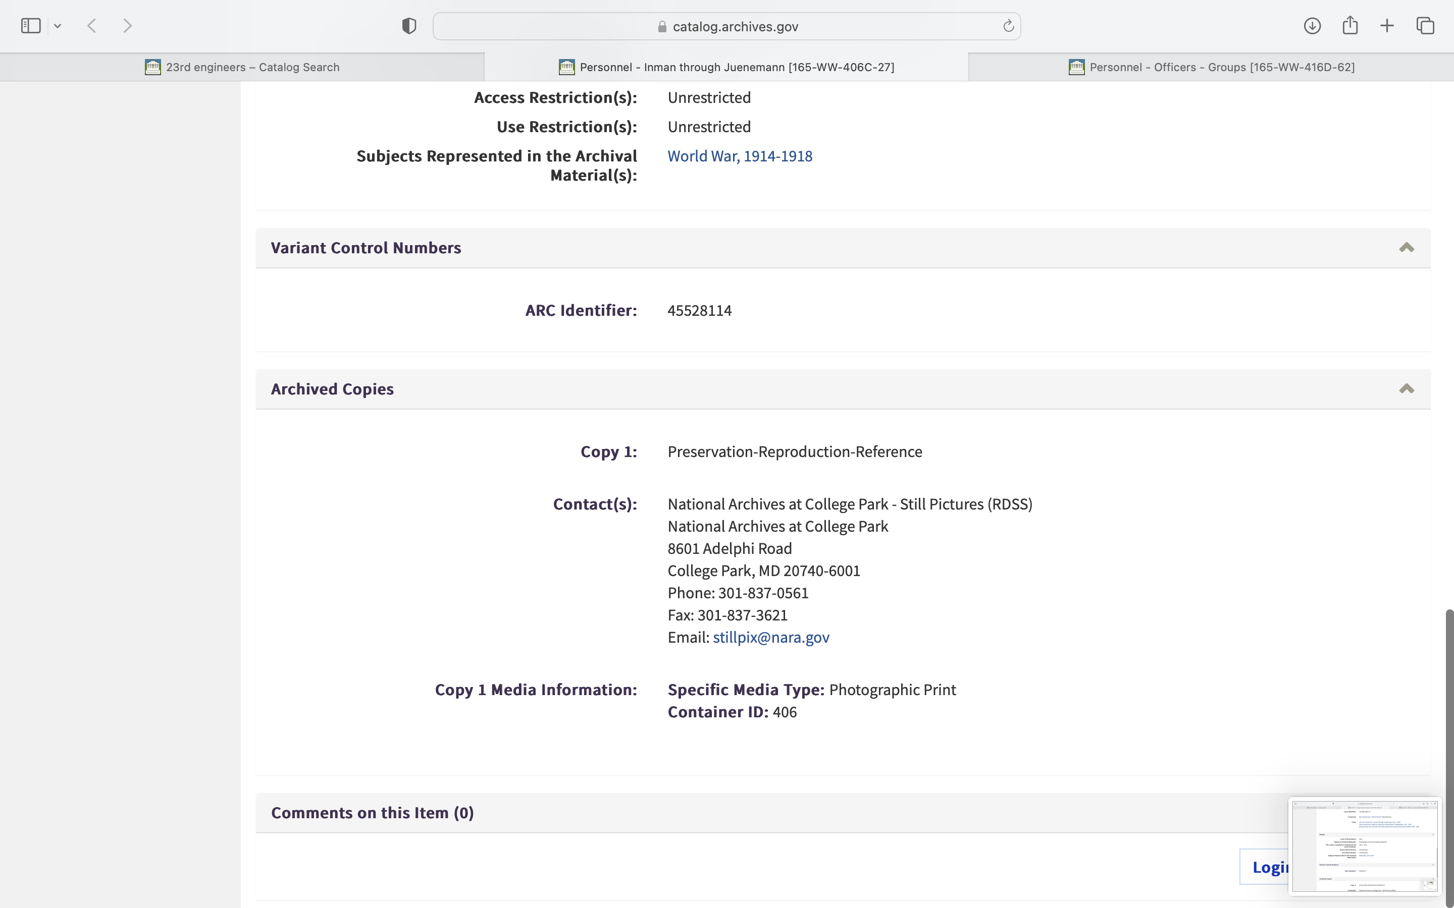This screenshot has height=908, width=1454.
Task: Toggle the Safari sidebar icon
Action: pos(31,26)
